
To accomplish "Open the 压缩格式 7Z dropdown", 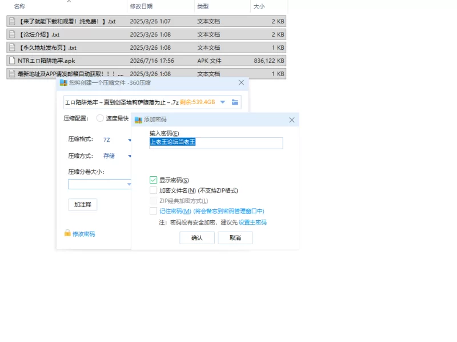I will (x=130, y=140).
